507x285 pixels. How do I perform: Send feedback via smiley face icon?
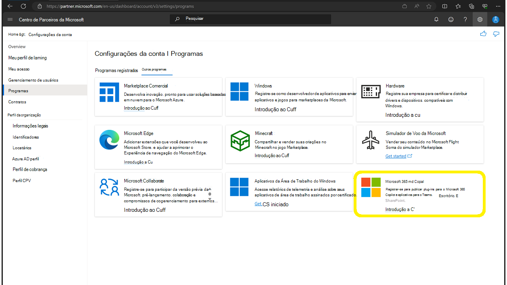click(x=451, y=19)
